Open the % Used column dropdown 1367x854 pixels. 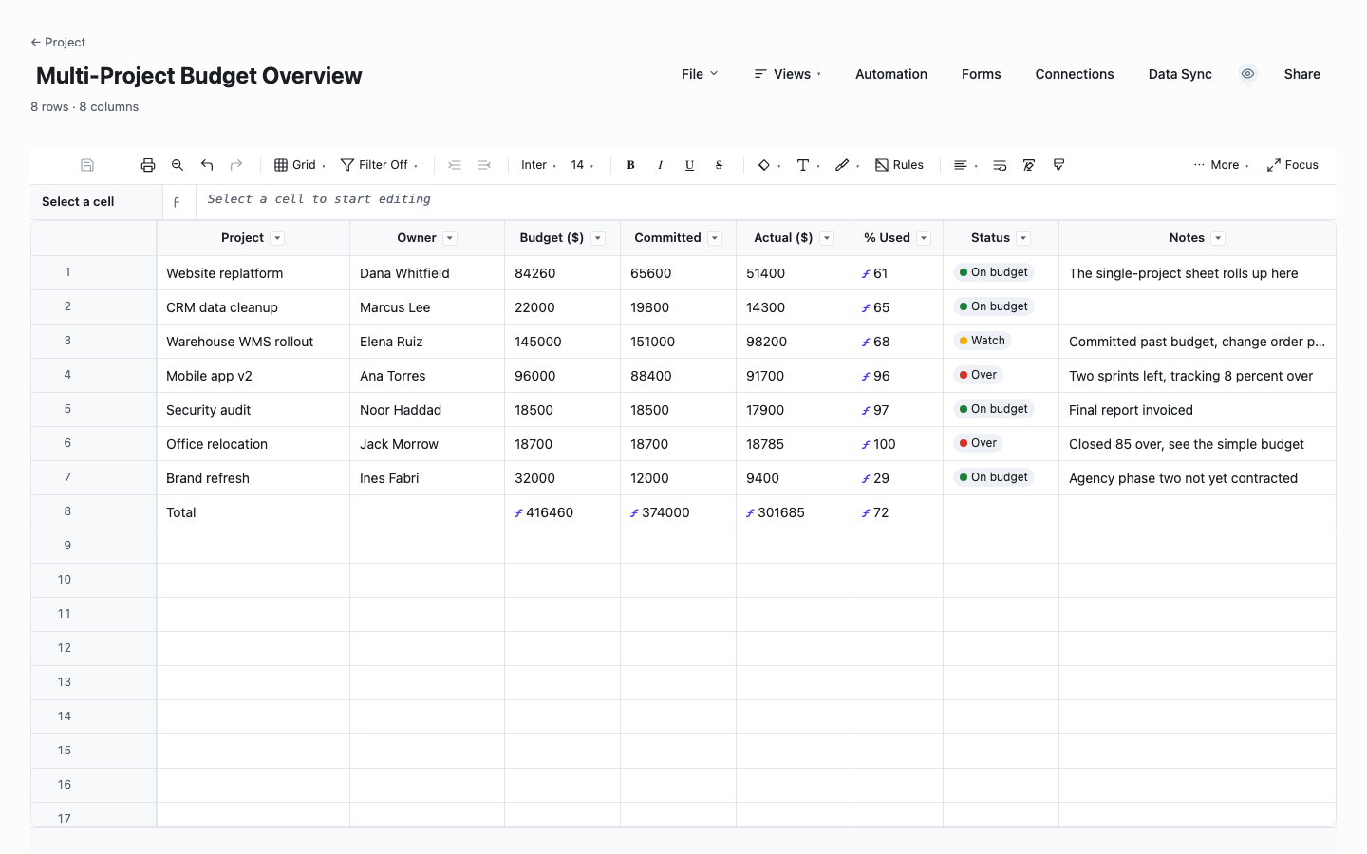pos(924,238)
